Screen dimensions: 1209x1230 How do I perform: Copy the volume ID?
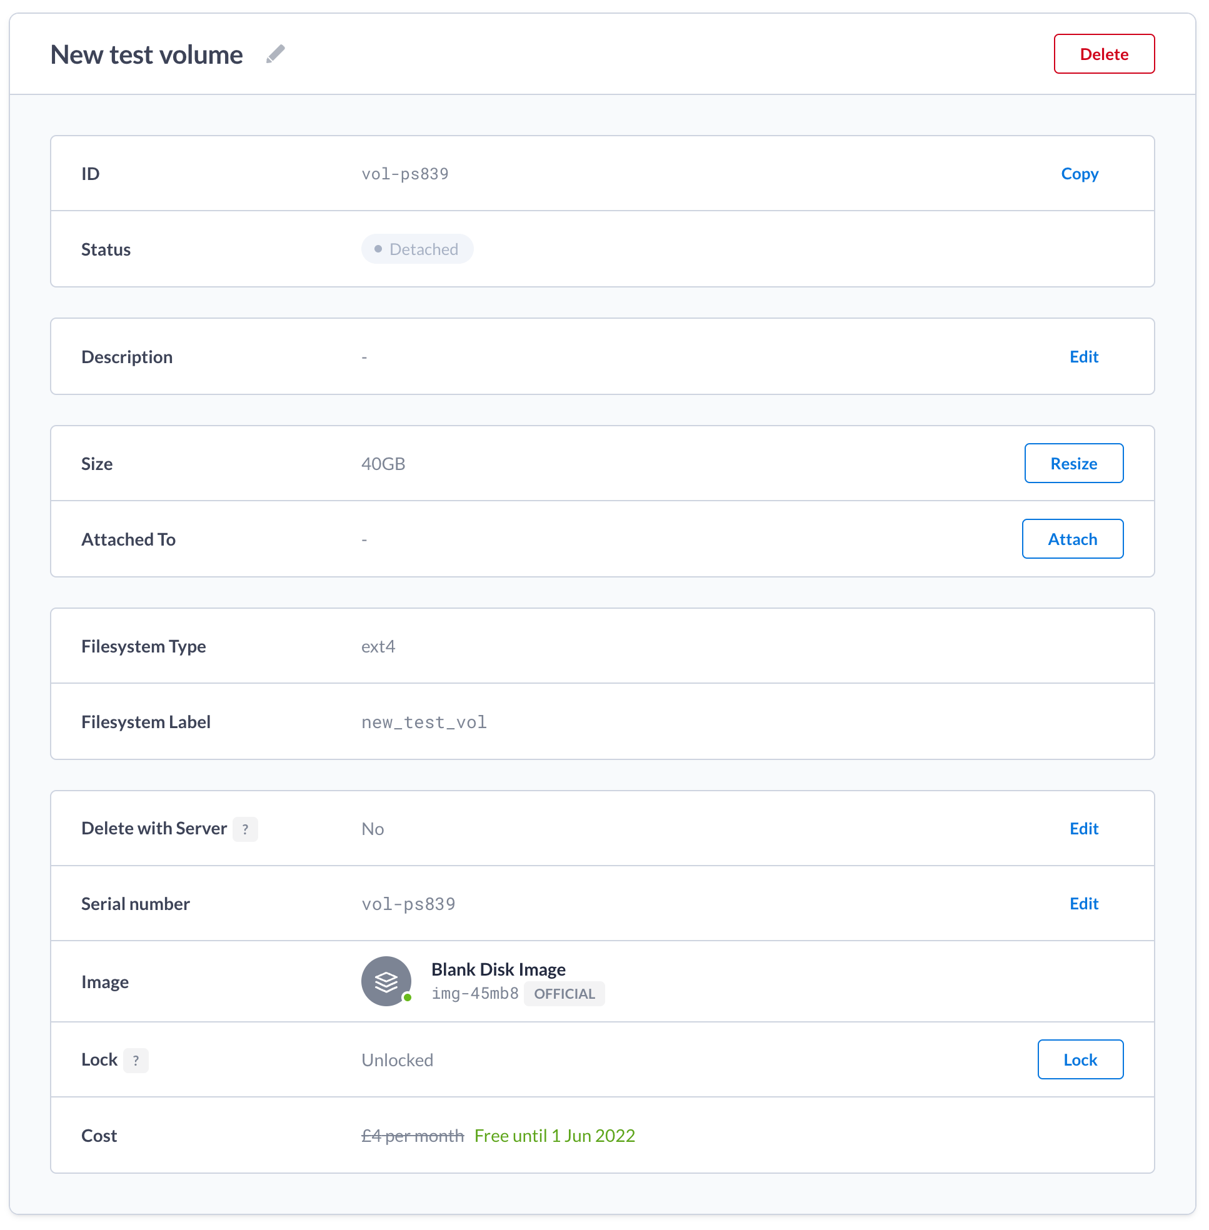1080,174
